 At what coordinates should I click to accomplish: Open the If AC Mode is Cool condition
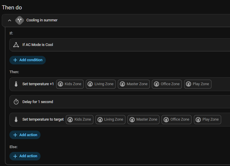120,45
